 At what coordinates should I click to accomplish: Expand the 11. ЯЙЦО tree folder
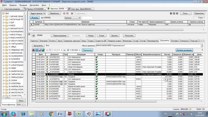(x=4, y=47)
